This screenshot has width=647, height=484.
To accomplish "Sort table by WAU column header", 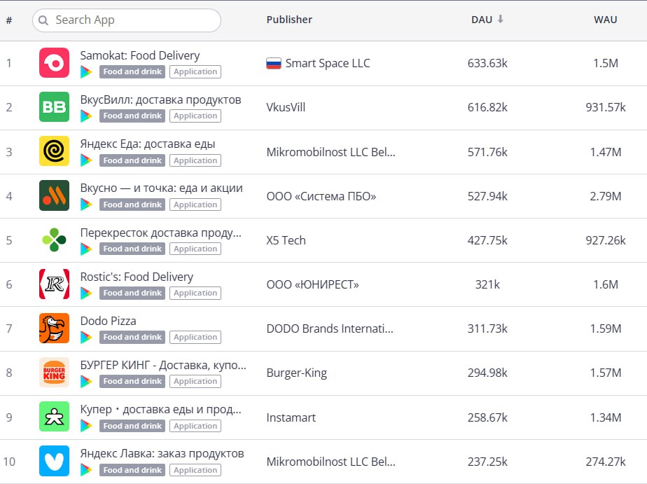I will click(x=605, y=20).
